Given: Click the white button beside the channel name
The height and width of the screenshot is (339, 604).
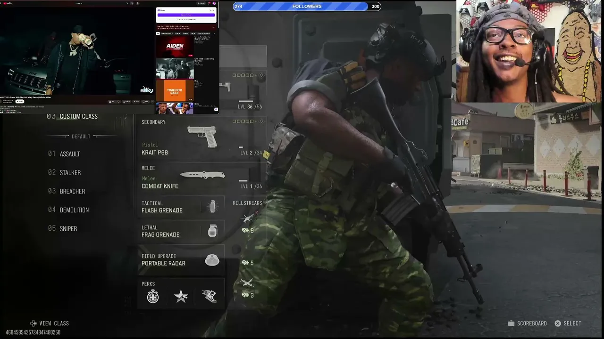Looking at the screenshot, I should (x=20, y=101).
